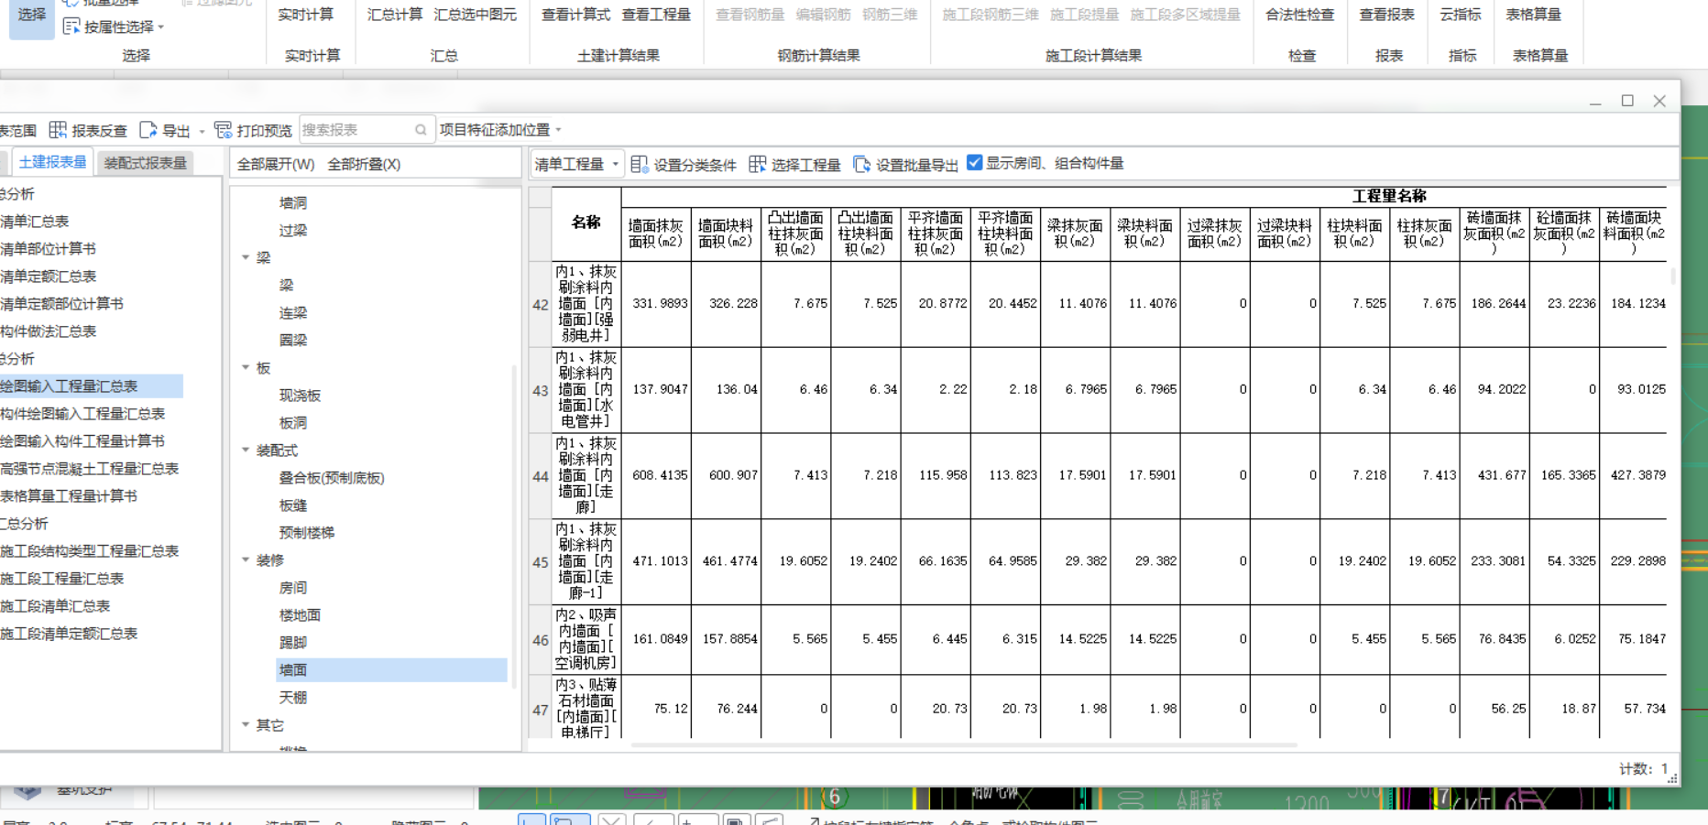Open 高强节点混凝土工程量汇总表 report
The image size is (1708, 825).
[x=90, y=468]
